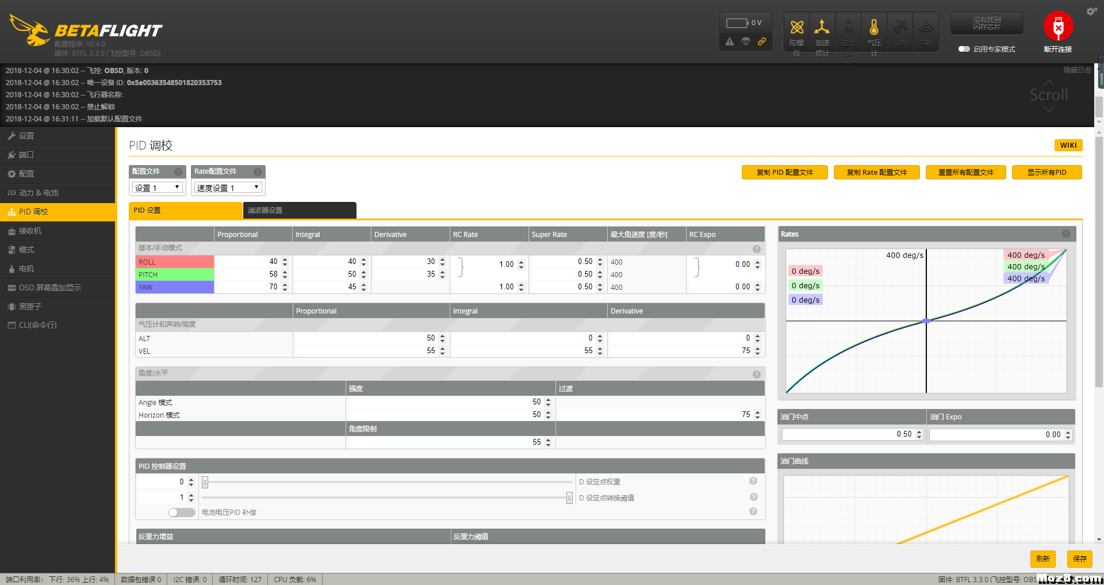This screenshot has height=585, width=1104.
Task: Switch to 滤波器设置 filter tab
Action: pos(300,211)
